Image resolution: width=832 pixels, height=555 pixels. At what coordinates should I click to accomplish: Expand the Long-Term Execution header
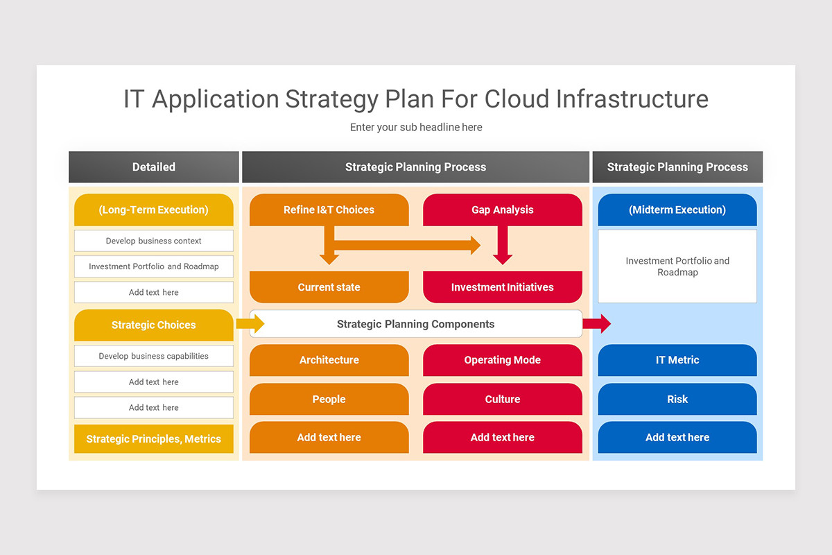pos(153,210)
